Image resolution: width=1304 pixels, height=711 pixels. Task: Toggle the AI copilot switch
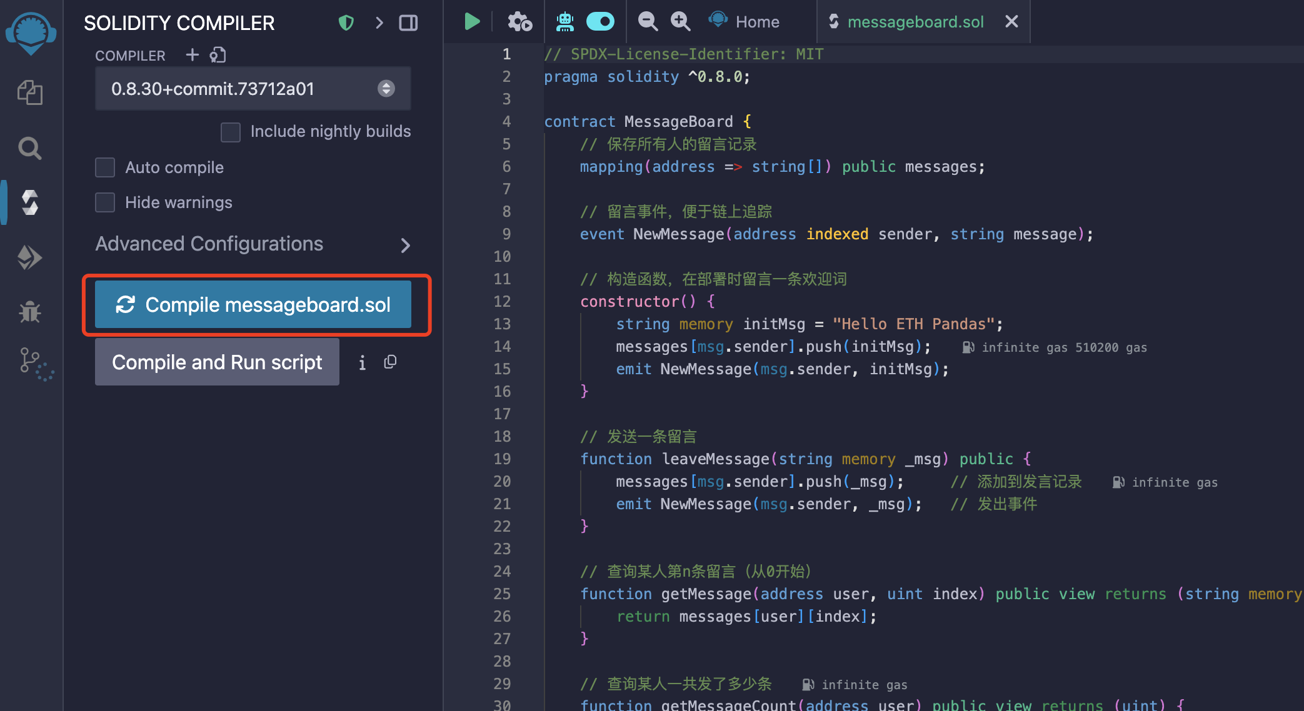pyautogui.click(x=600, y=22)
